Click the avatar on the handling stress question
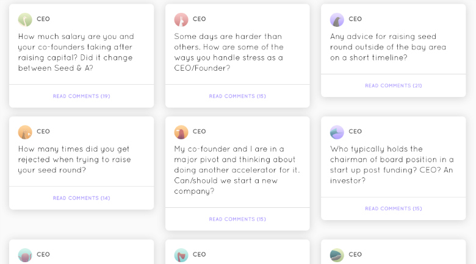The height and width of the screenshot is (264, 476). click(181, 20)
